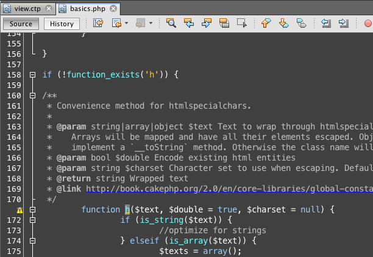The image size is (373, 257).
Task: Click '$texts = array();' on line 175
Action: (x=200, y=252)
